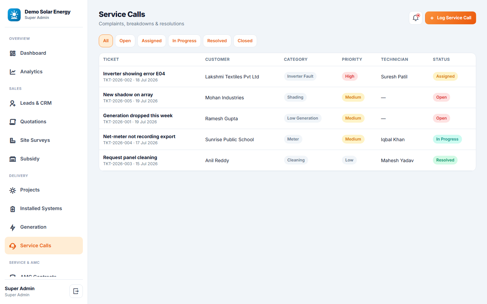
Task: Click the Leads & CRM person icon
Action: [x=13, y=103]
